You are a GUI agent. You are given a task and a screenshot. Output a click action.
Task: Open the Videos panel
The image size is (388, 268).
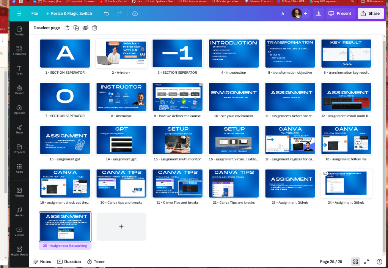19,232
